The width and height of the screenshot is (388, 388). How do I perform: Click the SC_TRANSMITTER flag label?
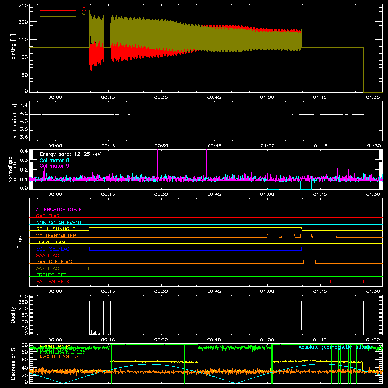click(x=56, y=236)
